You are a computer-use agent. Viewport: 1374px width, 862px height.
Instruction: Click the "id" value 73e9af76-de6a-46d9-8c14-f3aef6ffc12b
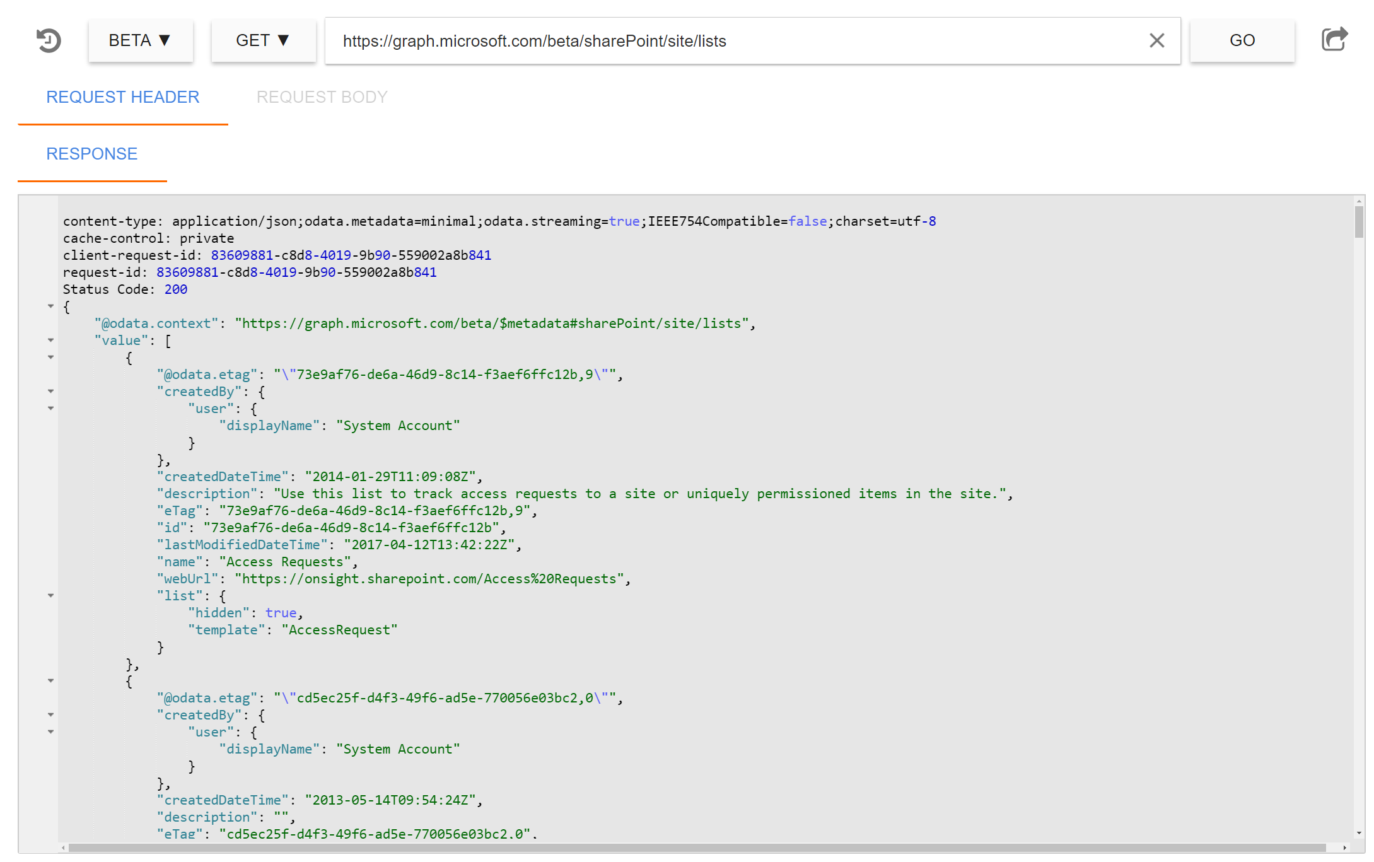point(351,528)
